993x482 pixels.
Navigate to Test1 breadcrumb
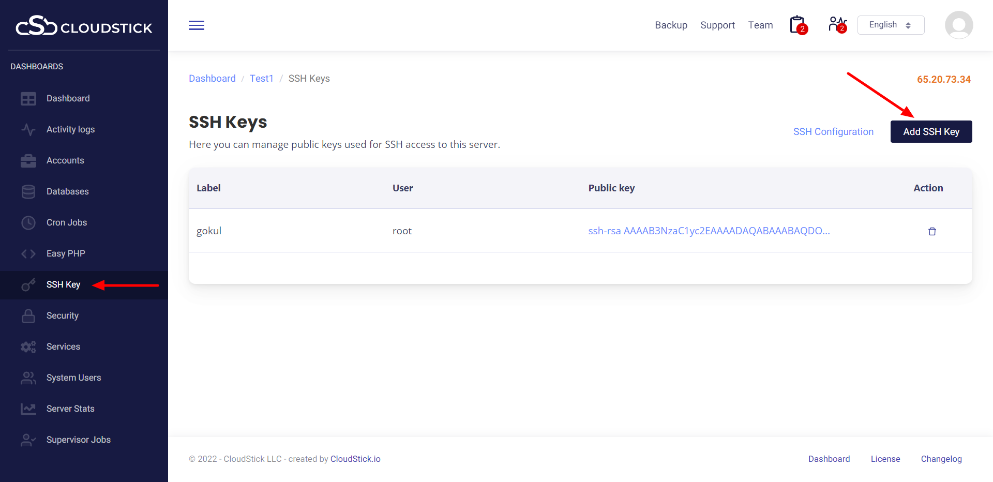pos(261,79)
